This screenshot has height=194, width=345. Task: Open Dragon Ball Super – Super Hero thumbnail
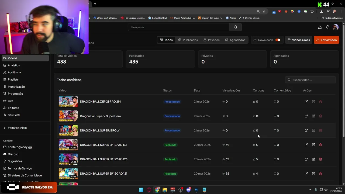(x=68, y=116)
